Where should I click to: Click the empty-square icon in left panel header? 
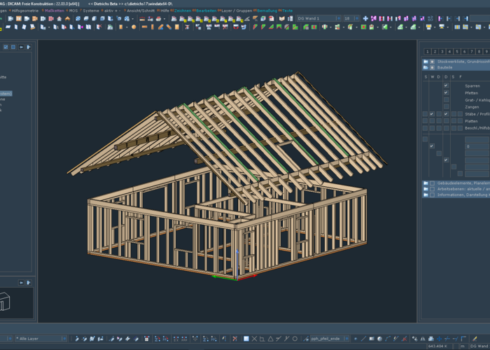click(13, 47)
